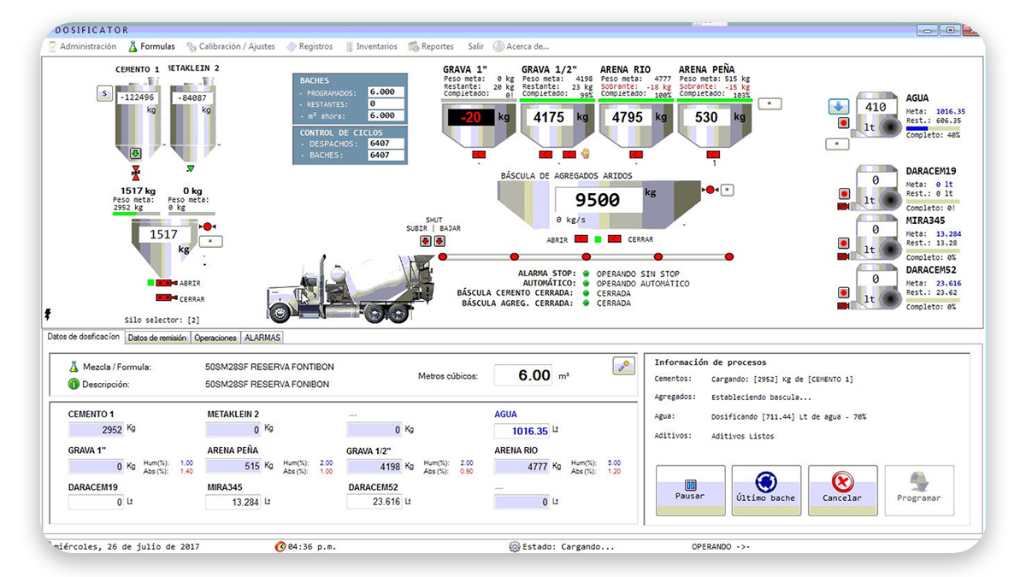Click the blue down arrow next to AGUA

838,107
